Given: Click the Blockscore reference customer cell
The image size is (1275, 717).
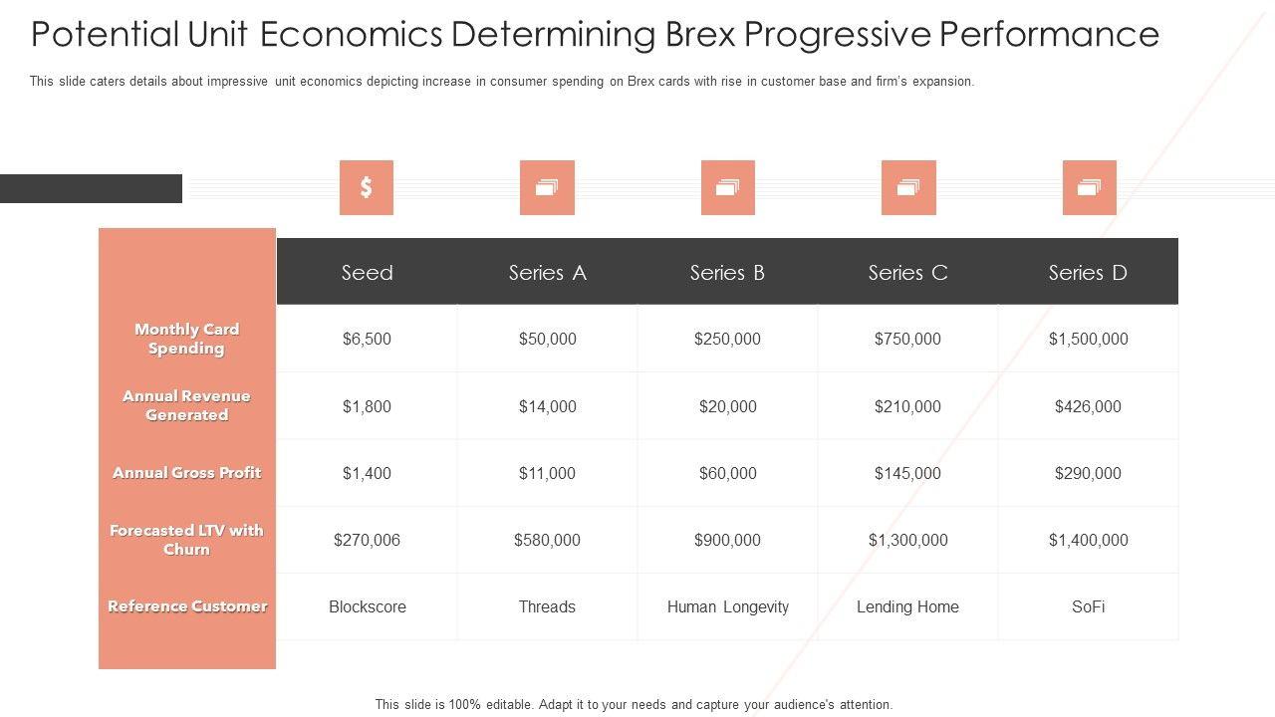Looking at the screenshot, I should tap(368, 606).
